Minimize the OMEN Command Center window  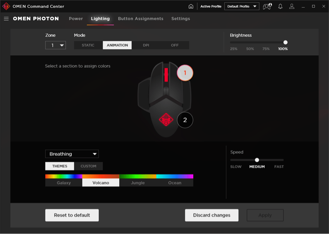coord(303,7)
